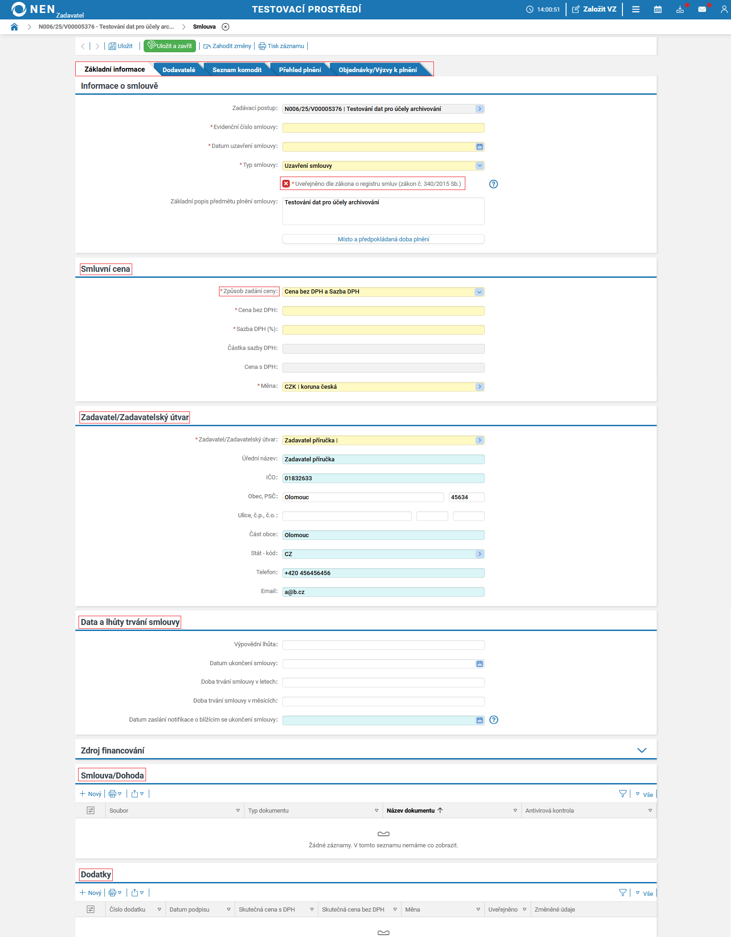Expand the Zdroj financování section

pyautogui.click(x=642, y=750)
